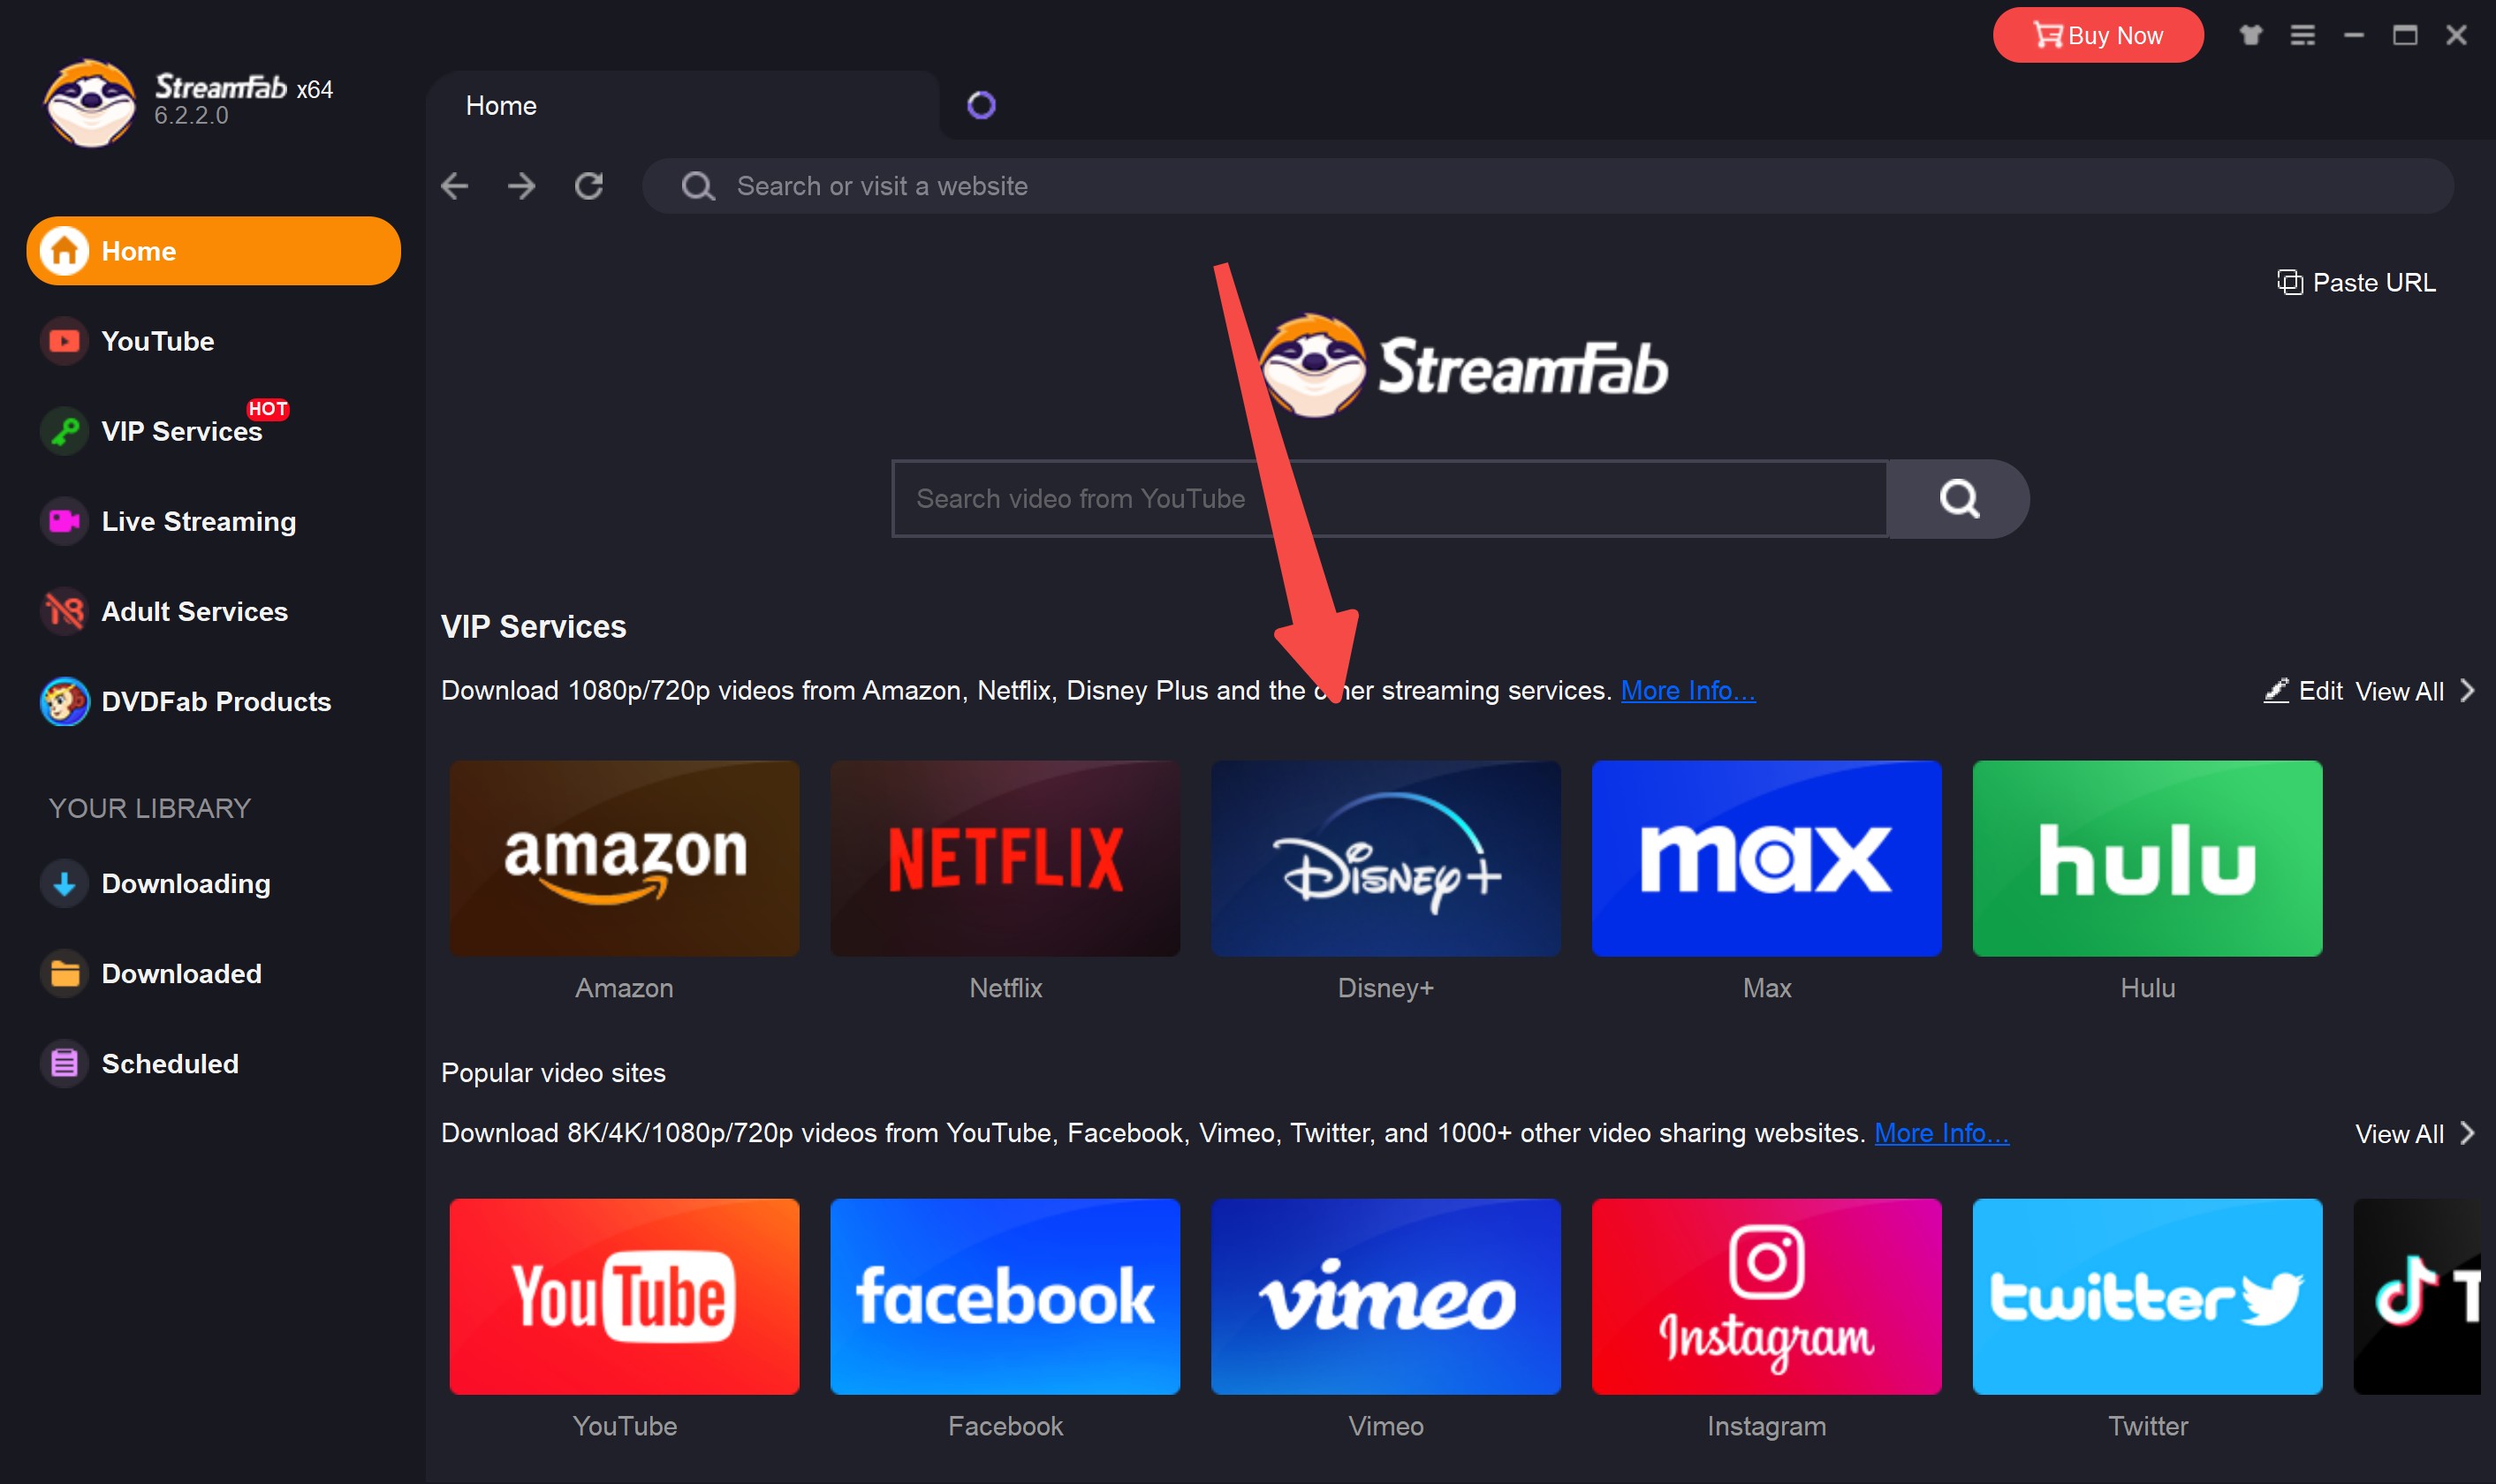This screenshot has width=2496, height=1484.
Task: Open the Max service tile
Action: coord(1767,858)
